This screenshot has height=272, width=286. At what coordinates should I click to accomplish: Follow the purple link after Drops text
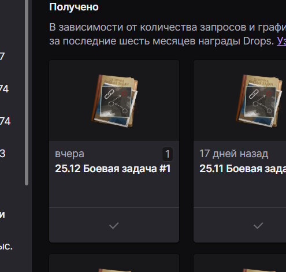[x=281, y=41]
